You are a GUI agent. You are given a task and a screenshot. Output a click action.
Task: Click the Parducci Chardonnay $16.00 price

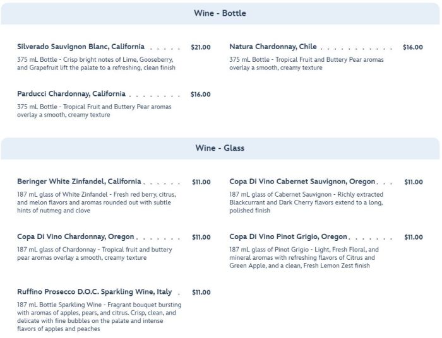201,95
